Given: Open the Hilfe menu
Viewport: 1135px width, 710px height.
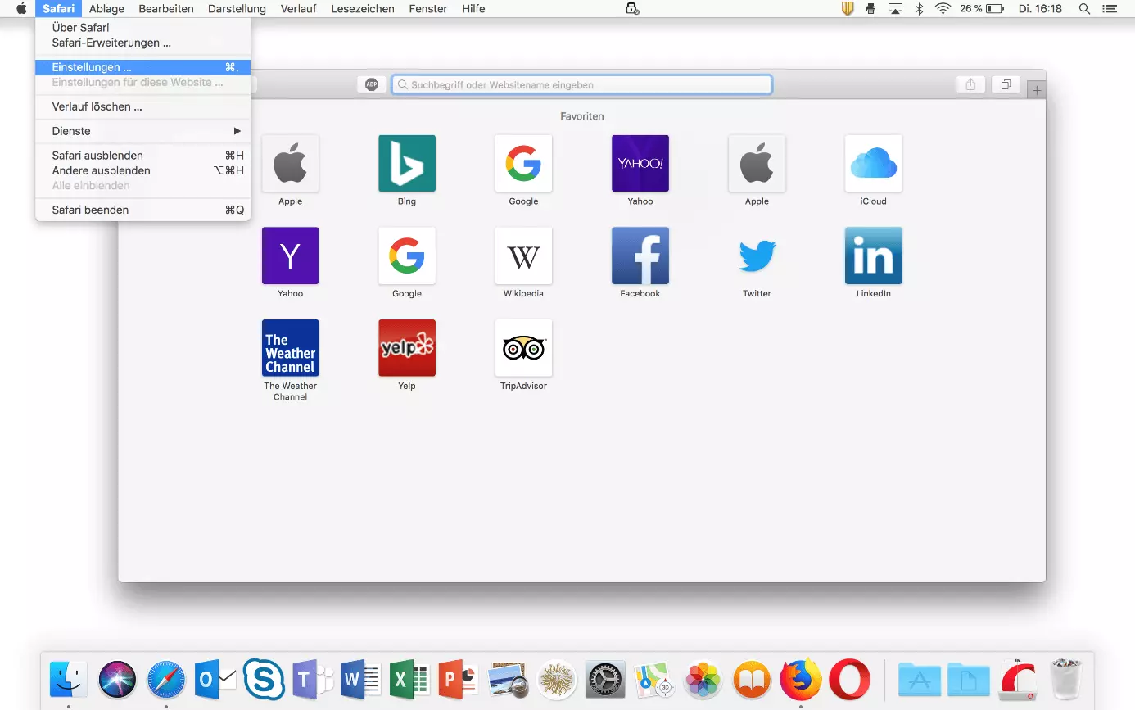Looking at the screenshot, I should (x=473, y=9).
